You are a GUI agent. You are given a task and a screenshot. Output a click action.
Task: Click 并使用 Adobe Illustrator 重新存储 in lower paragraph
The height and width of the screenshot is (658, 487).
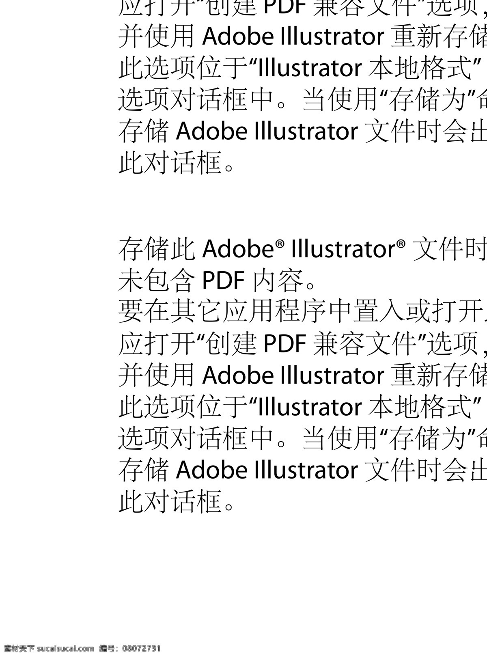pyautogui.click(x=302, y=375)
